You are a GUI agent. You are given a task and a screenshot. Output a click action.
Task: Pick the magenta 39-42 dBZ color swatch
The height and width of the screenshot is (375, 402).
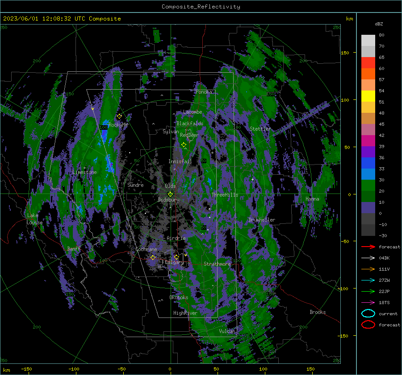(x=368, y=140)
